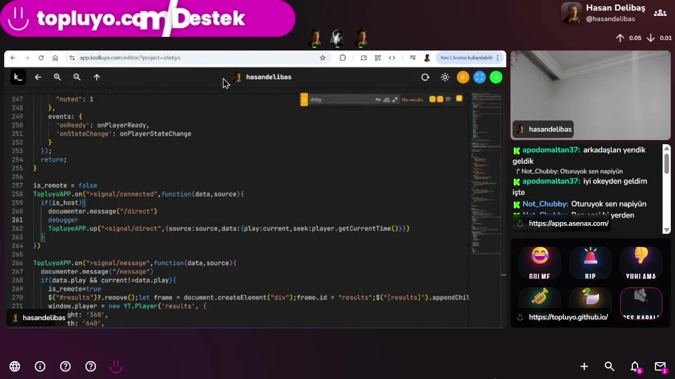Click the zoom out magnifier icon
Image resolution: width=675 pixels, height=379 pixels.
pyautogui.click(x=77, y=77)
